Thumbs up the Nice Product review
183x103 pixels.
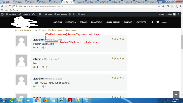point(34,47)
